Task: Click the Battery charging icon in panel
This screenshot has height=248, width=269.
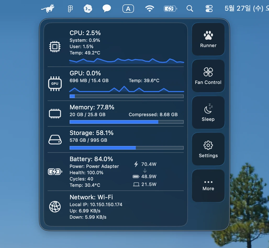Action: 55,172
